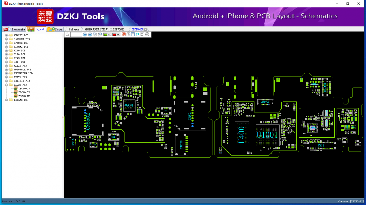Close the TECNO-K7 tab
The width and height of the screenshot is (366, 205).
145,30
